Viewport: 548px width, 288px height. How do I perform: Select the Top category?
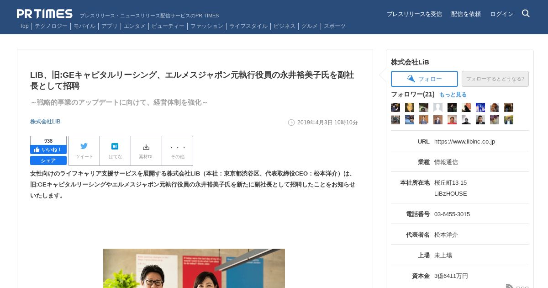[24, 26]
